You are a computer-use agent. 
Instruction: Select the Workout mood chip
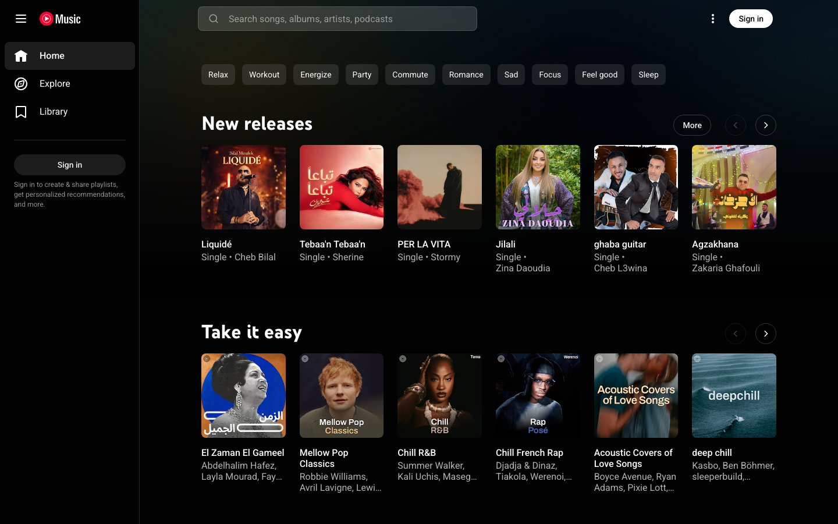click(x=264, y=75)
